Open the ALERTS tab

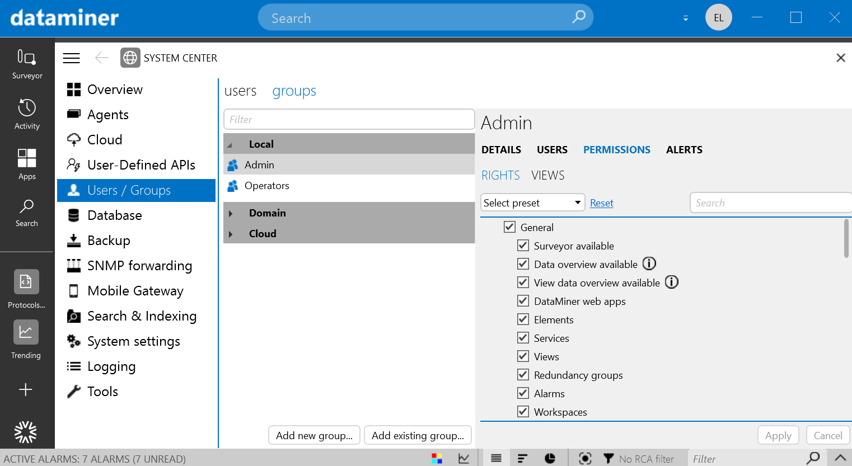point(684,149)
